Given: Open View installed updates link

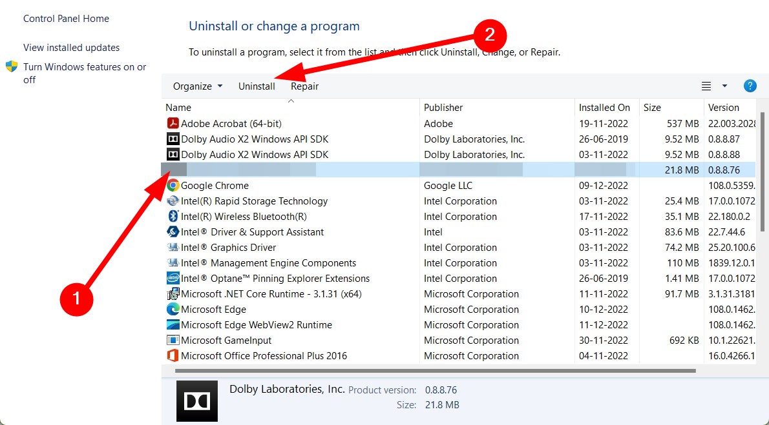Looking at the screenshot, I should point(71,47).
